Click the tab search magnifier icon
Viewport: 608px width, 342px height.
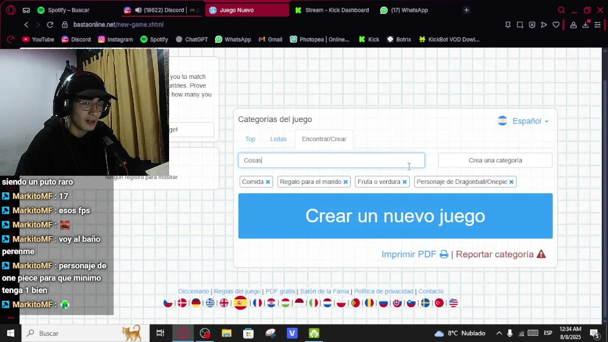pos(561,10)
